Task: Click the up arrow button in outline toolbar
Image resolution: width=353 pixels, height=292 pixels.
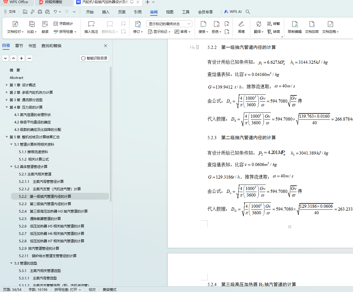Action: point(13,58)
